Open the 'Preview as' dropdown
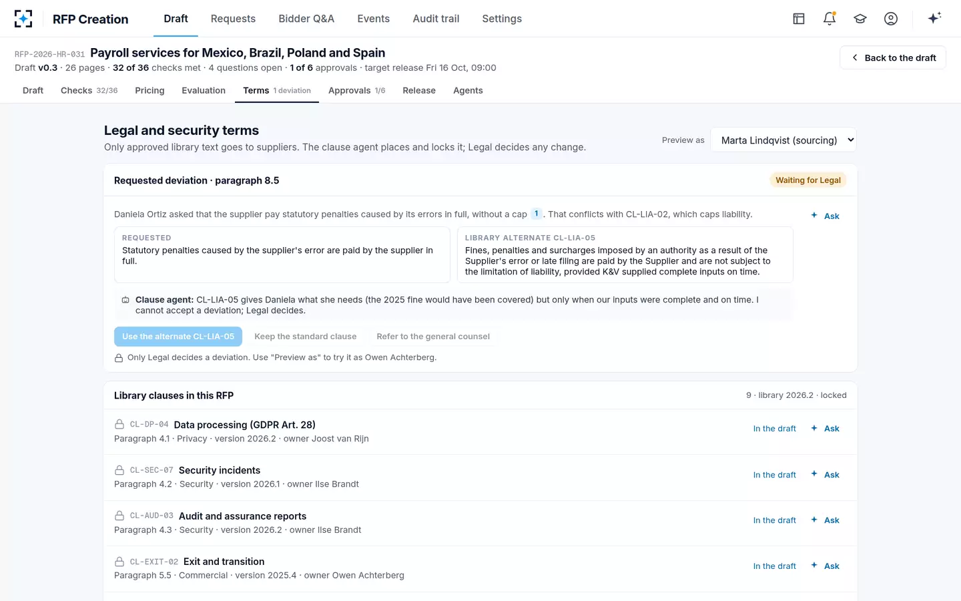The image size is (961, 601). 783,140
